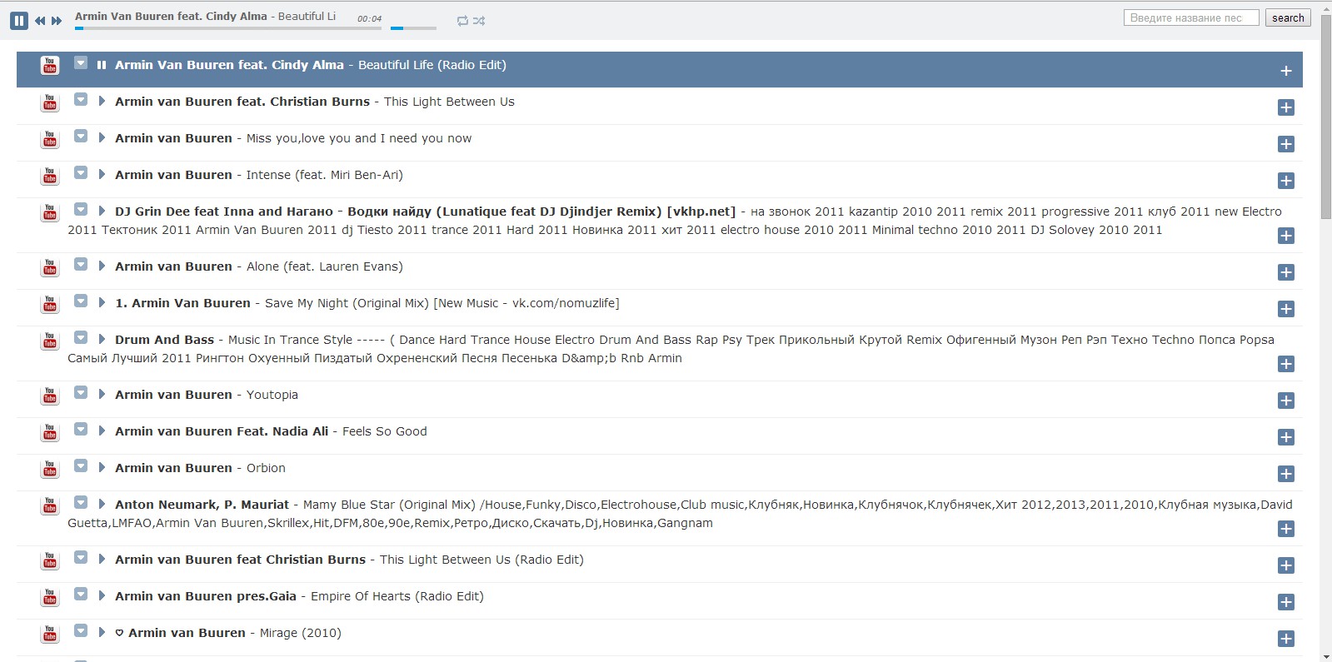
Task: Play Save My Night (Original Mix)
Action: 102,303
